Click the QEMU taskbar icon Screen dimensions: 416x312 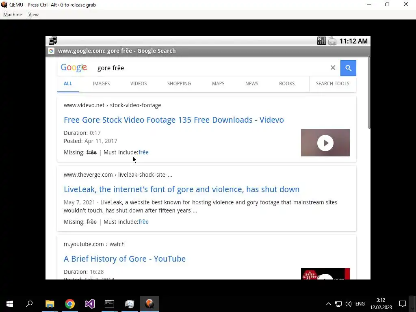click(149, 304)
